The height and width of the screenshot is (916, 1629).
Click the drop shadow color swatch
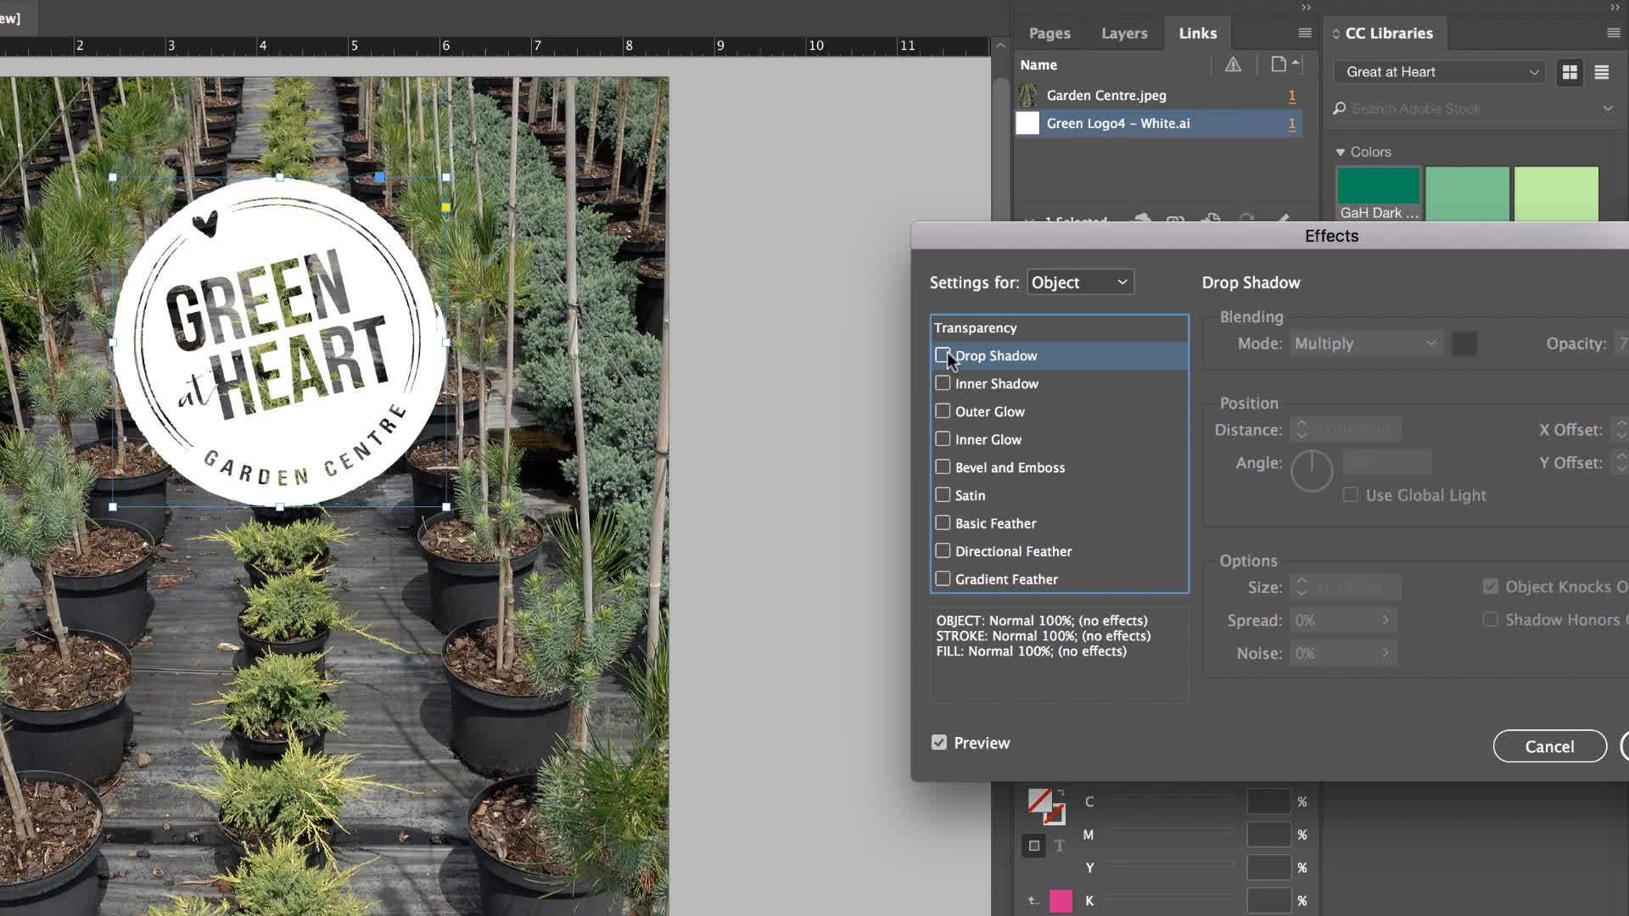[x=1464, y=343]
